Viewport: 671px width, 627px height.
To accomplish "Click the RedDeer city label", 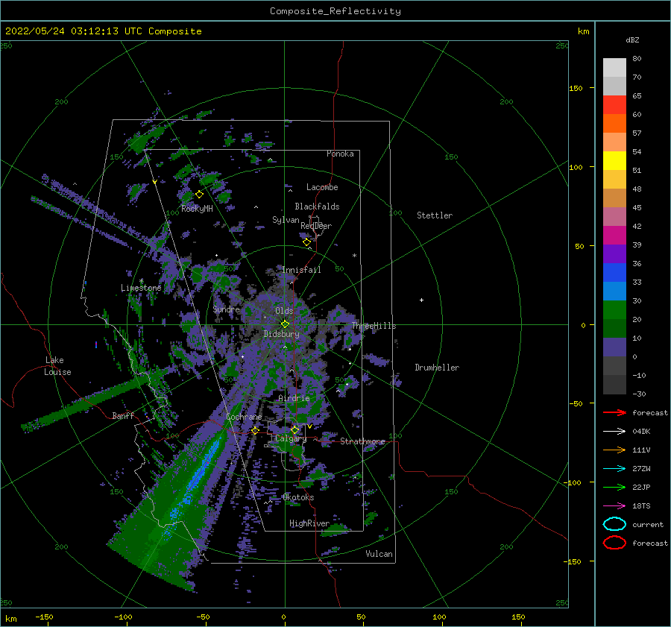I will (316, 226).
